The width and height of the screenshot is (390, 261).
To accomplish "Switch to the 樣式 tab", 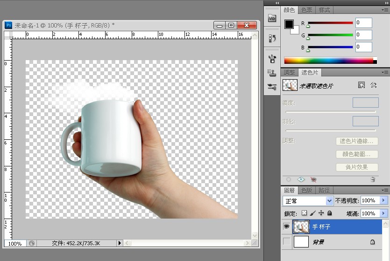I will pos(324,10).
